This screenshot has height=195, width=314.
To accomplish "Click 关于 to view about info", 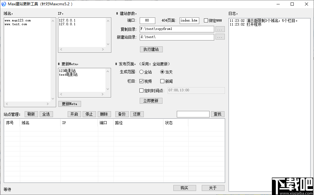I will (213, 188).
